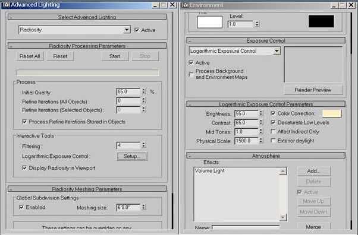Toggle Desaturate Low Levels checkbox

click(273, 122)
